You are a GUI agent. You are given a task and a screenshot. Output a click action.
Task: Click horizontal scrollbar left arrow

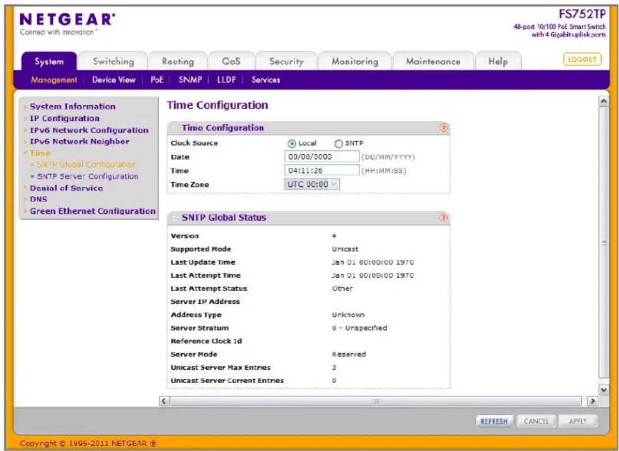(164, 402)
